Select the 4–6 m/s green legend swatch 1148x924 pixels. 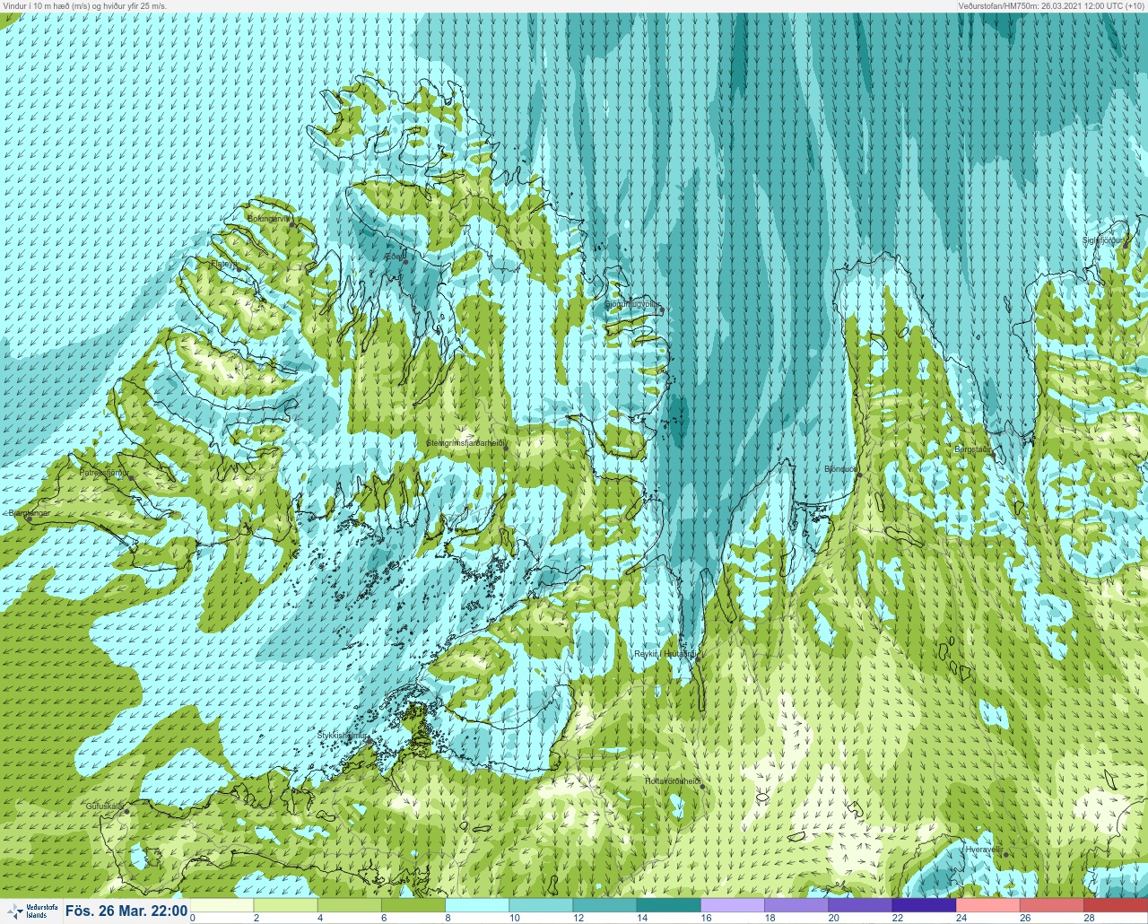(350, 905)
